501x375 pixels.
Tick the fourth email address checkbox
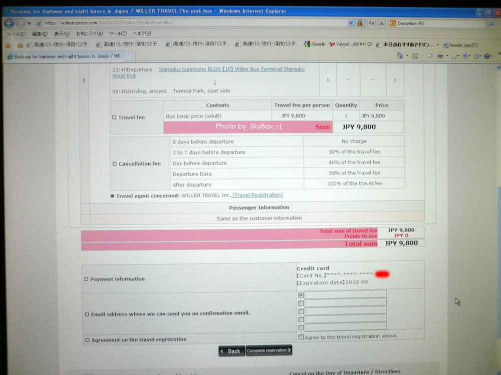click(x=301, y=319)
